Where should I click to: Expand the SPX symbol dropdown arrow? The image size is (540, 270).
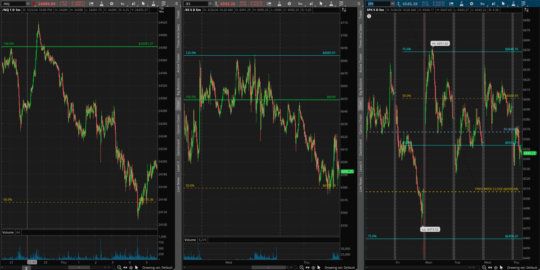[x=392, y=4]
